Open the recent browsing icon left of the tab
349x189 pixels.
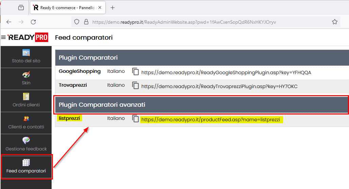point(21,8)
